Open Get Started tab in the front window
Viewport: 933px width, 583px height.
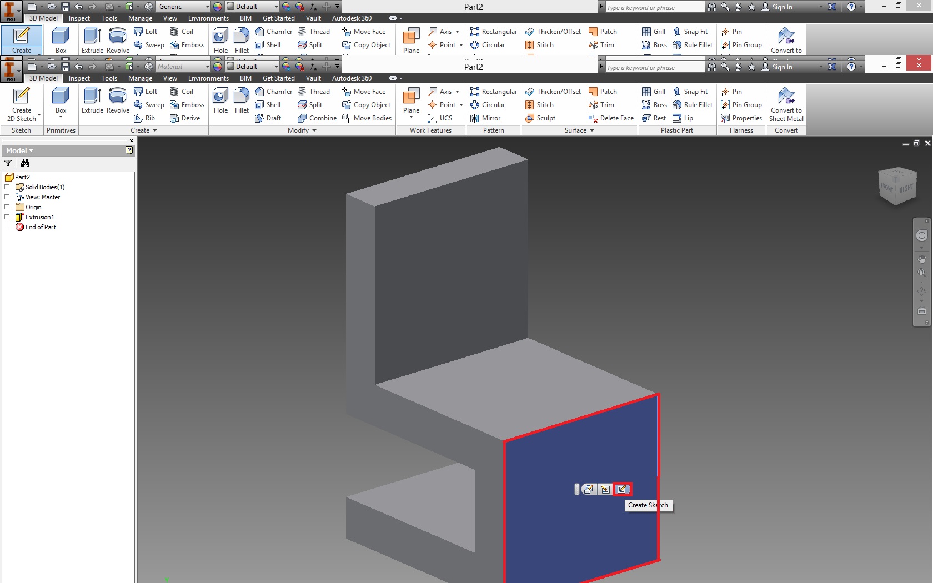pyautogui.click(x=279, y=78)
